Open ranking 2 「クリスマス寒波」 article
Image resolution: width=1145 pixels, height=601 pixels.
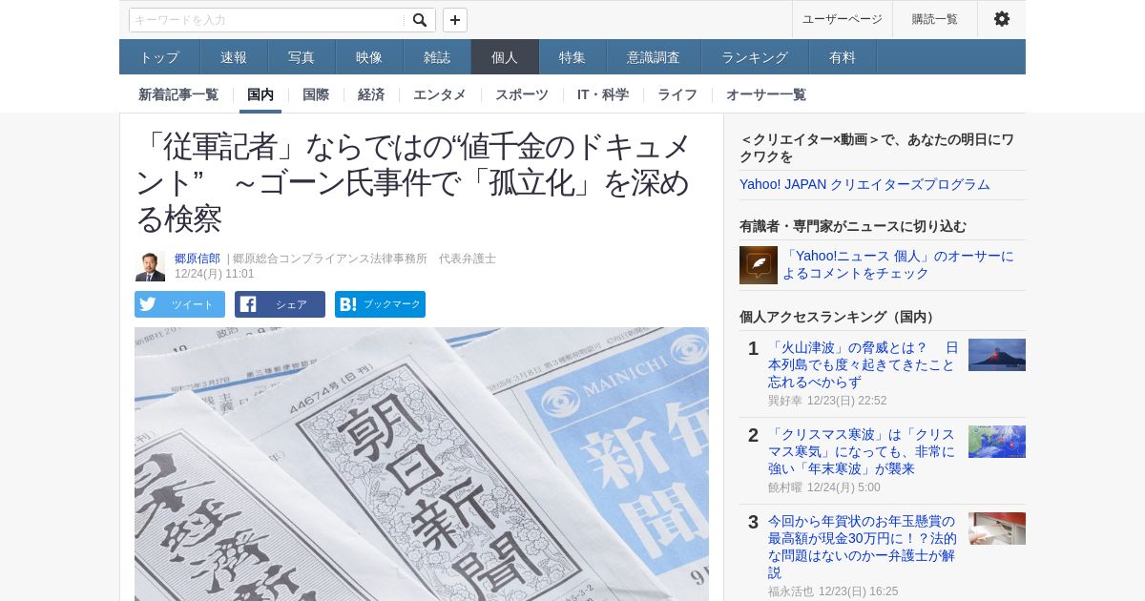point(862,451)
